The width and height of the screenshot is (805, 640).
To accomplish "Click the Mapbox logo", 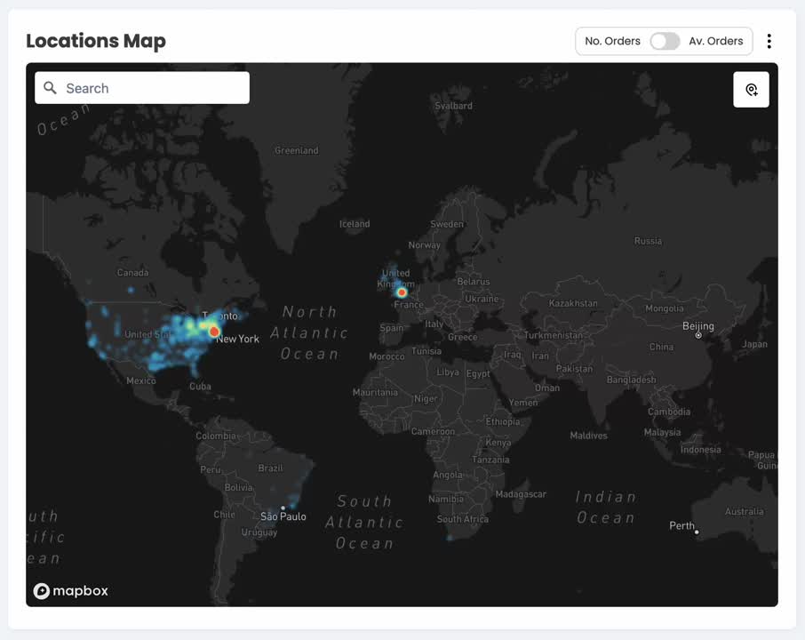I will [71, 591].
